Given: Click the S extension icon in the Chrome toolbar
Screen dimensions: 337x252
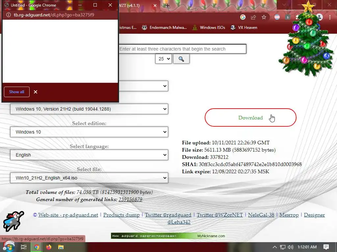Looking at the screenshot, I should (x=288, y=17).
